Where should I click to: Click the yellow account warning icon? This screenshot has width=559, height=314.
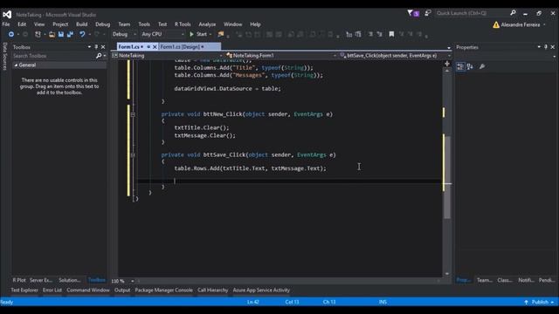(496, 24)
